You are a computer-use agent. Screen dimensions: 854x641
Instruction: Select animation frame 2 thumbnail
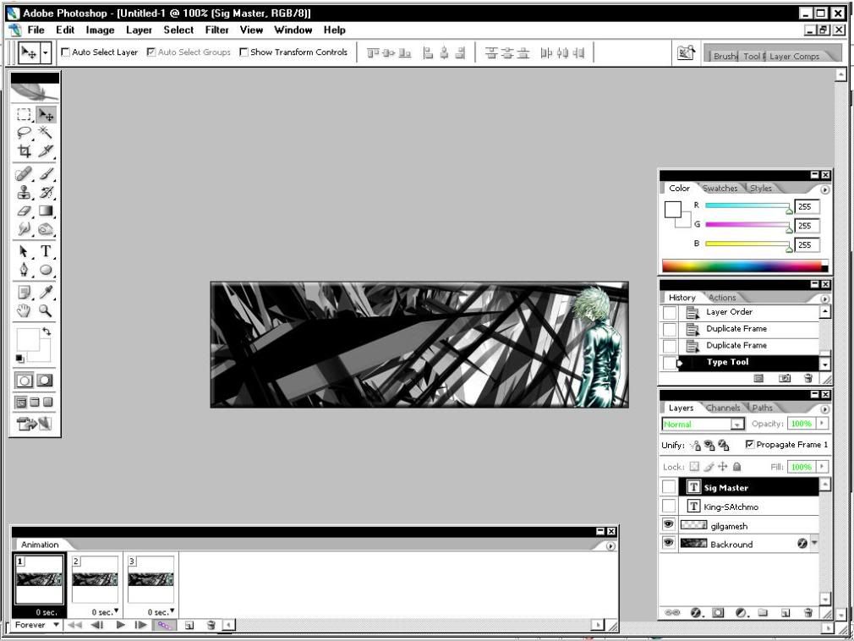click(x=95, y=579)
